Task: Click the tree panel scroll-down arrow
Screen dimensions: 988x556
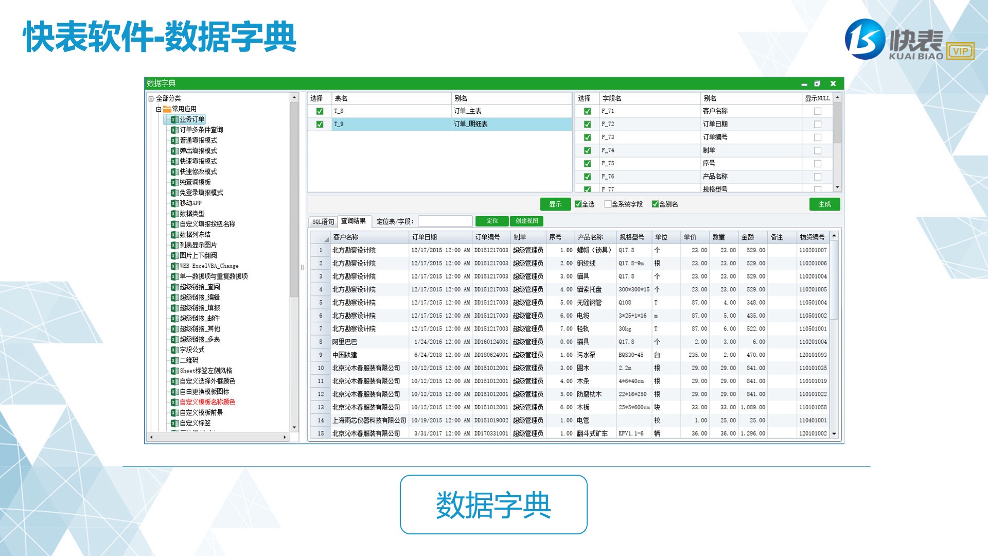Action: click(294, 427)
